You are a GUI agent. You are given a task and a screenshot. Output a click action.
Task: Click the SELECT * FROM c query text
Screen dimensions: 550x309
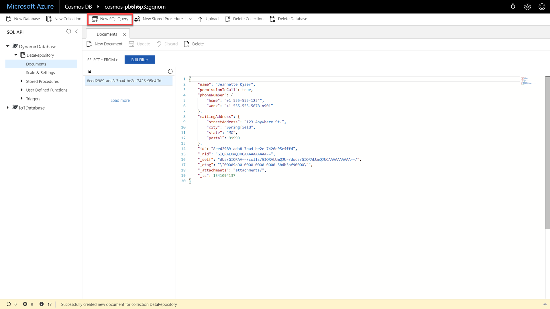103,60
